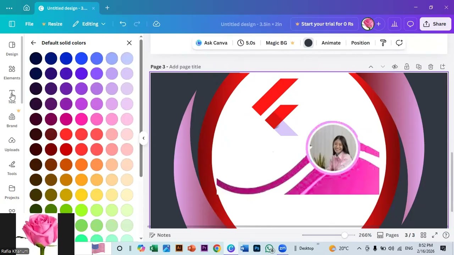Toggle the Notes panel
Viewport: 454px width, 255px height.
click(x=160, y=235)
